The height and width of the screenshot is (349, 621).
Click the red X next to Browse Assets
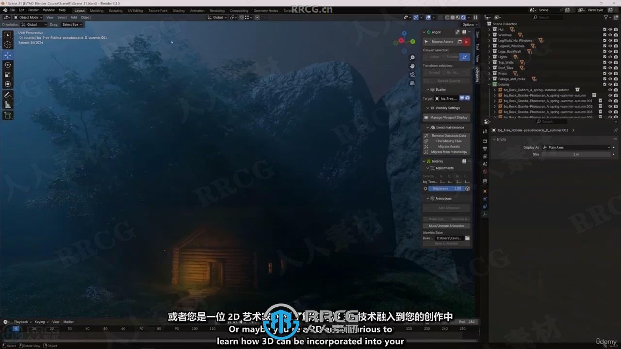[x=466, y=42]
